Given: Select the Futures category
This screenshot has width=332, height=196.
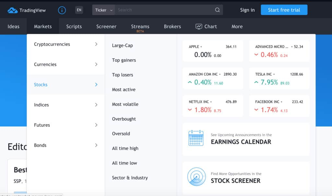Looking at the screenshot, I should click(x=65, y=125).
